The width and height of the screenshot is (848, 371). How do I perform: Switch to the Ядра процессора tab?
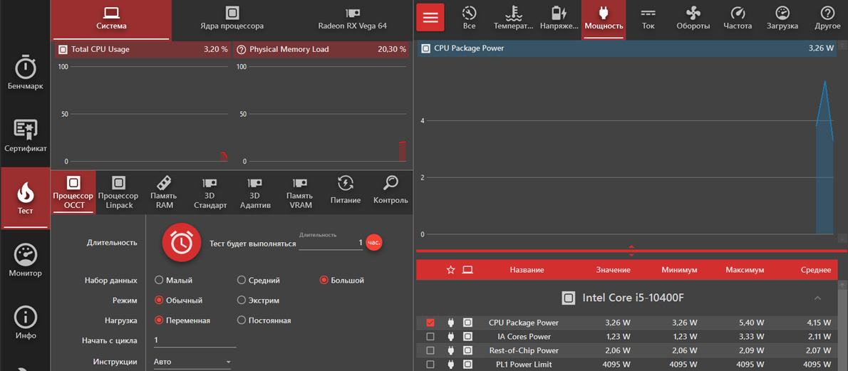pos(232,19)
